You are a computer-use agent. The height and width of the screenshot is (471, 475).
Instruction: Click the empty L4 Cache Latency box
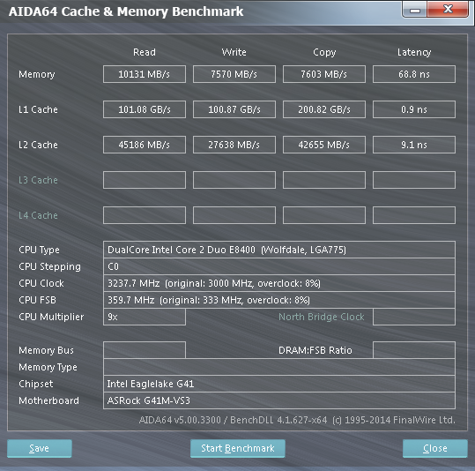(414, 215)
